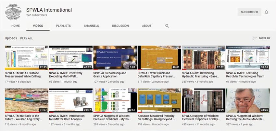Screen dimensions: 276x131
Task: Click title 'SPWLA TMYK: Quick and Data Rich Capillary'
Action: pos(156,75)
